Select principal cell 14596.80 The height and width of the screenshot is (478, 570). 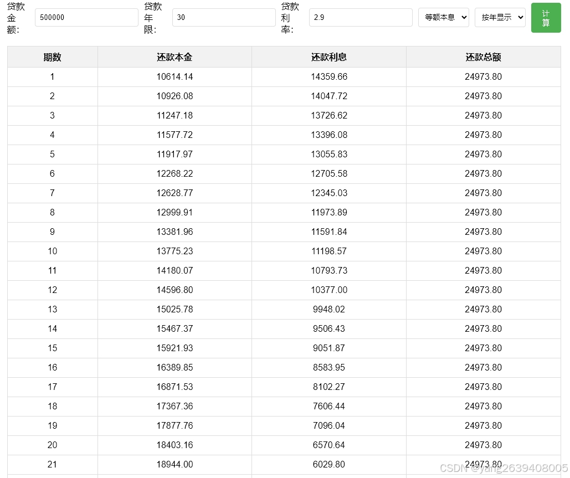pyautogui.click(x=174, y=290)
